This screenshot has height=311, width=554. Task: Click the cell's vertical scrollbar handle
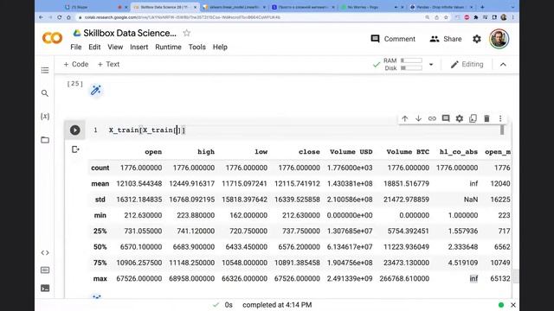pyautogui.click(x=502, y=130)
